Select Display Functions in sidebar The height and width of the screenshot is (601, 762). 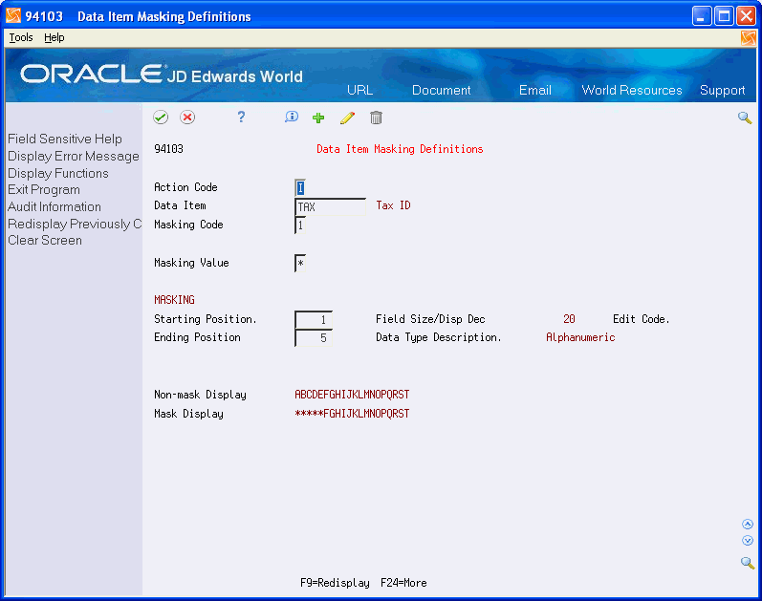tap(57, 173)
